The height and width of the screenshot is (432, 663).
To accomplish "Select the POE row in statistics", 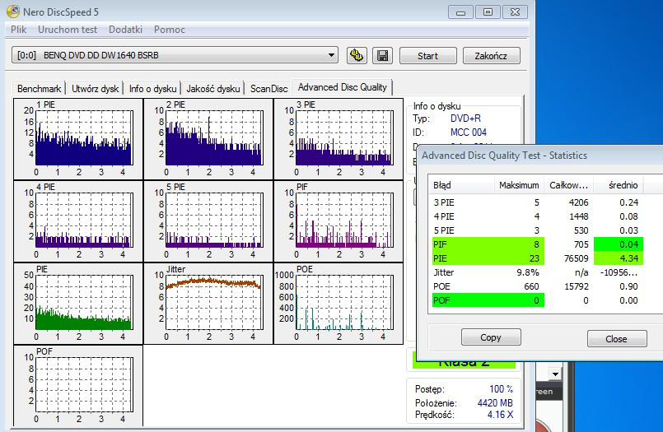I will pos(536,286).
